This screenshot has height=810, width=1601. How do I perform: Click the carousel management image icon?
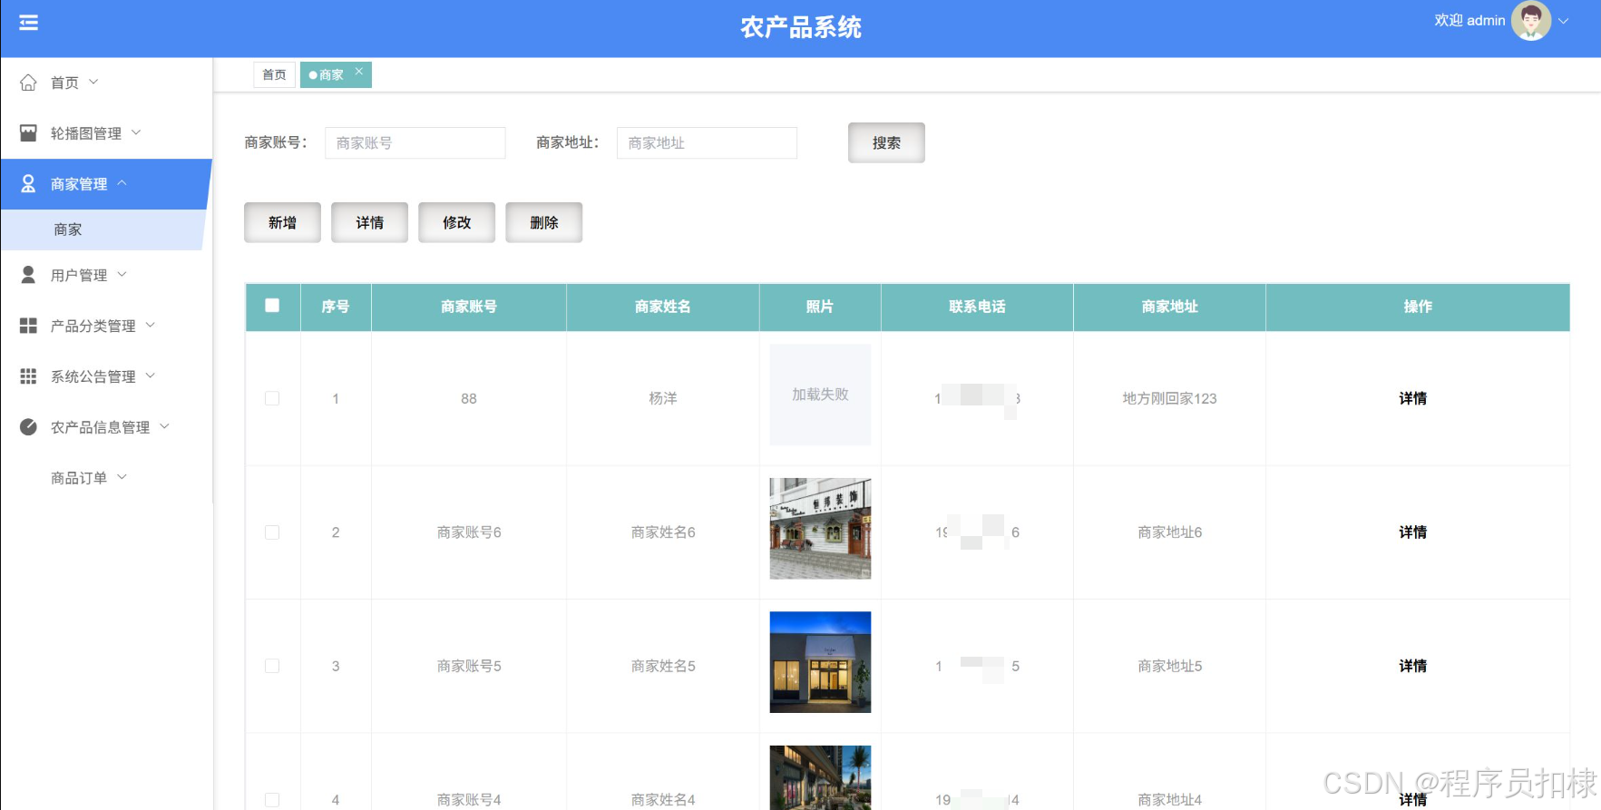tap(28, 133)
